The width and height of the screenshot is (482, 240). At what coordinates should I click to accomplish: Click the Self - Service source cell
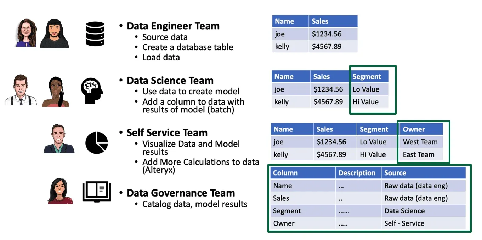404,223
